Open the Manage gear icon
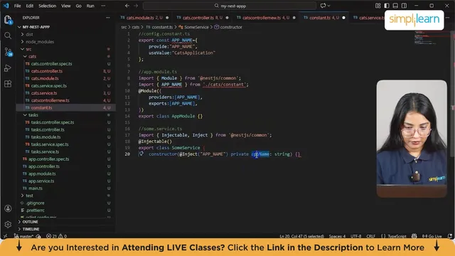The image size is (455, 256). coord(8,225)
